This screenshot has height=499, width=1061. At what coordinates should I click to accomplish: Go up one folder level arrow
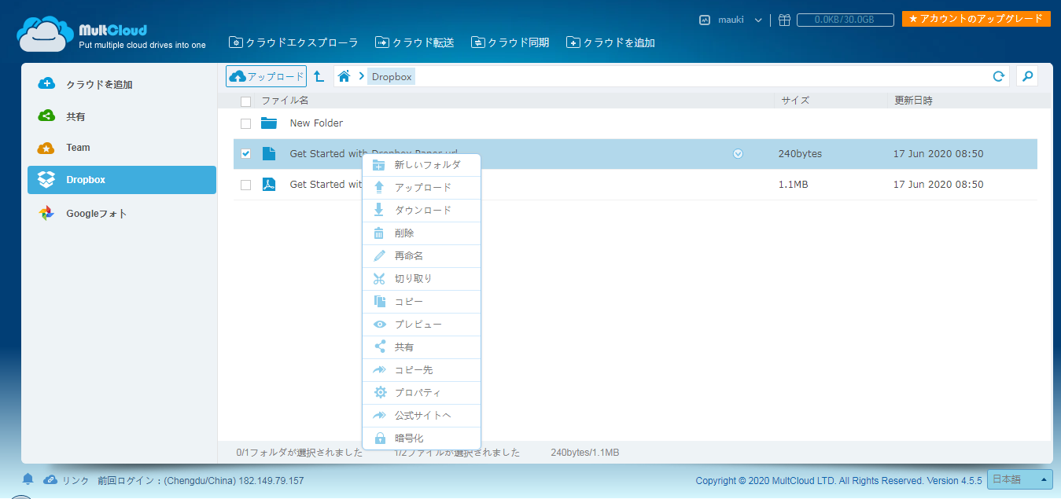(x=319, y=76)
